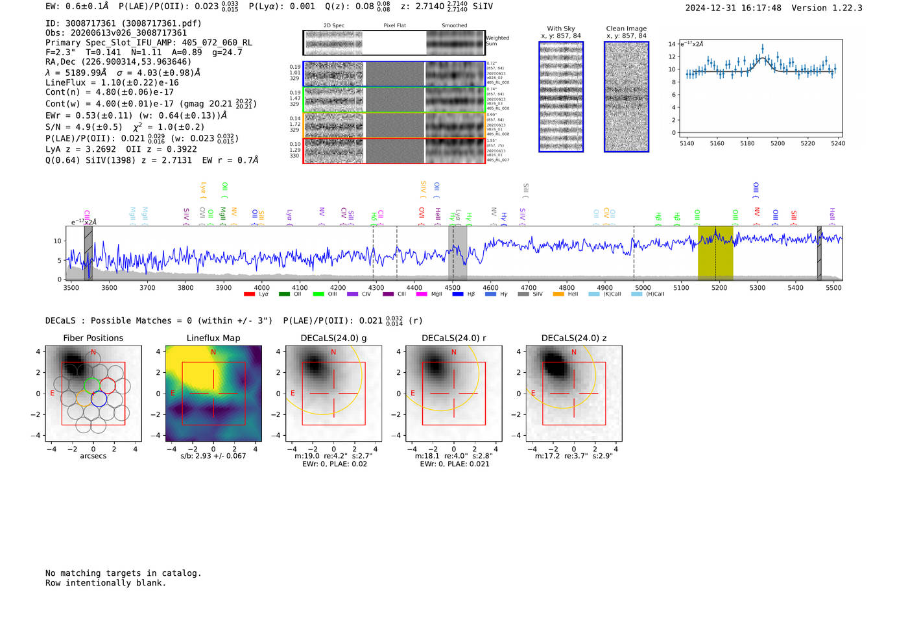Click the No matching targets in catalog text
The height and width of the screenshot is (618, 908).
tap(123, 573)
